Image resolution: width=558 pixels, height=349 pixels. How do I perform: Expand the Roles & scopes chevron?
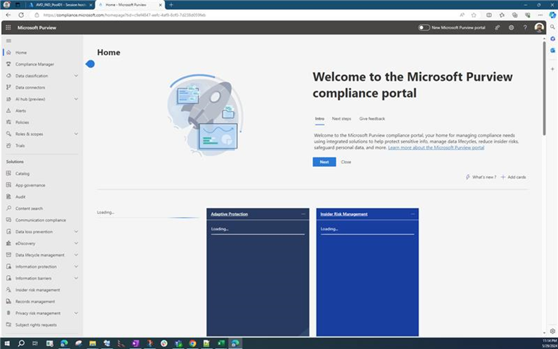pyautogui.click(x=76, y=134)
